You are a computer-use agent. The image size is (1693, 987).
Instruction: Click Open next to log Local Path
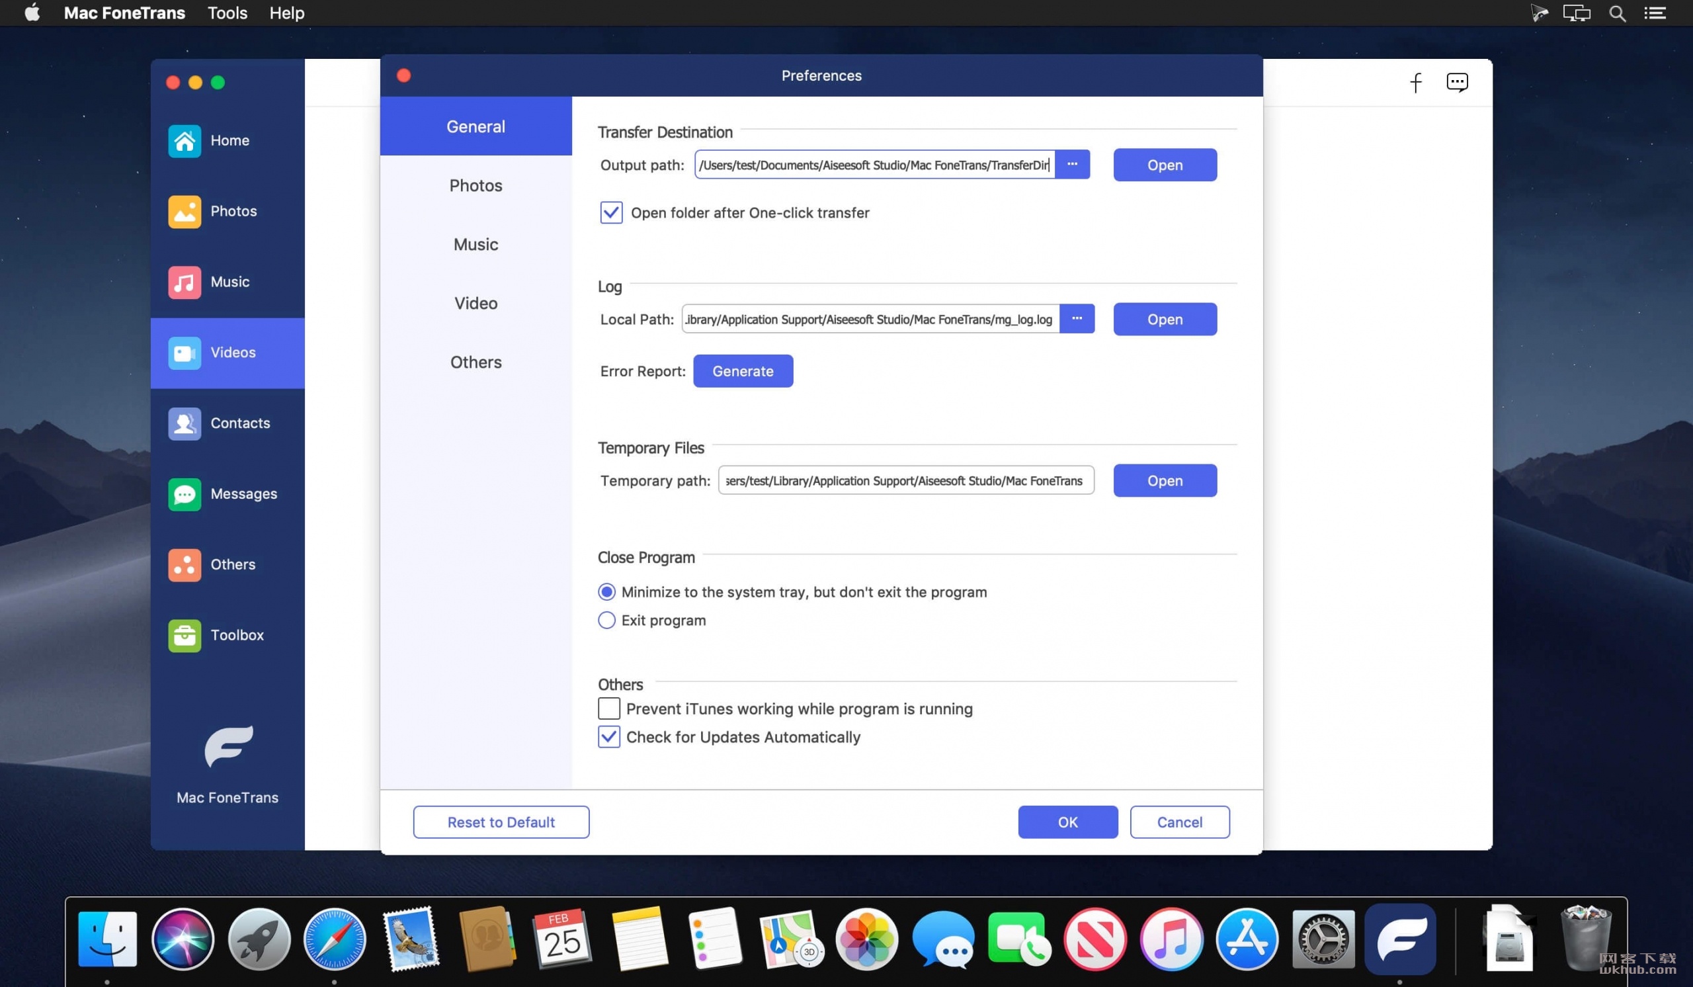pos(1165,319)
